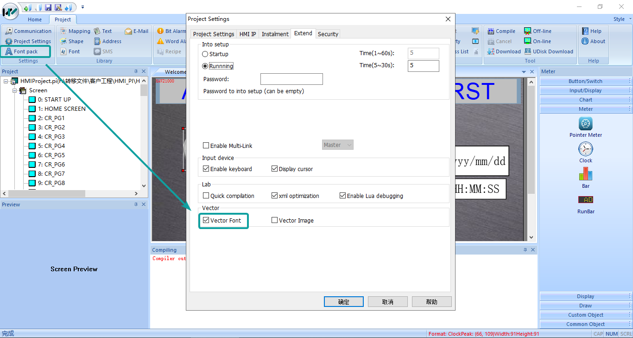
Task: Open the Communication settings icon
Action: click(x=9, y=31)
